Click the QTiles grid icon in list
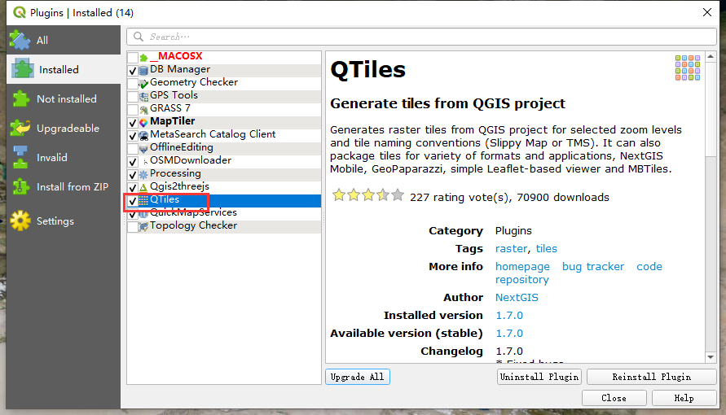The image size is (726, 415). [x=143, y=200]
